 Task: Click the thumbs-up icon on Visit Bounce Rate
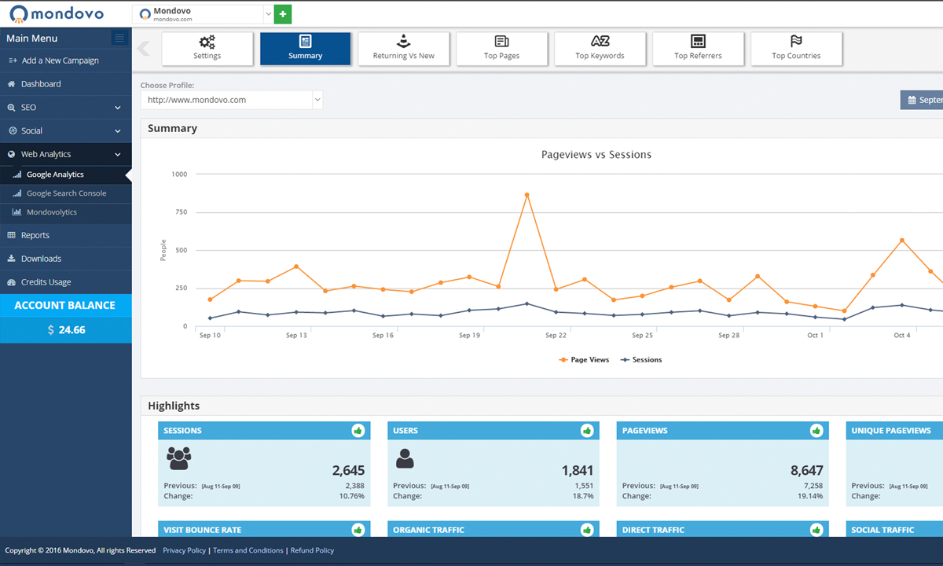[358, 530]
